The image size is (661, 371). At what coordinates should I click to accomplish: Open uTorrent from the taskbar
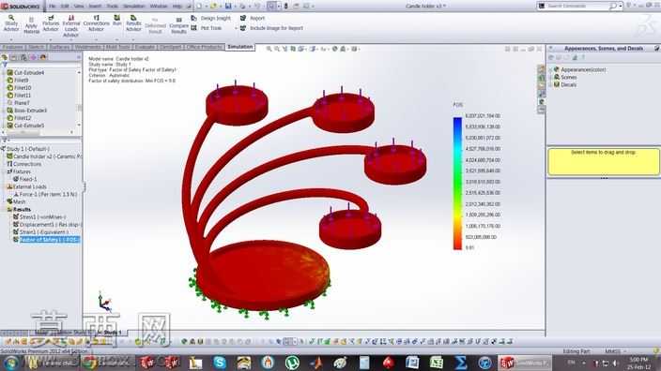pyautogui.click(x=292, y=363)
